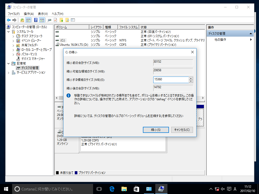
Task: Expand the イベント ビューアー node
Action: (13, 41)
